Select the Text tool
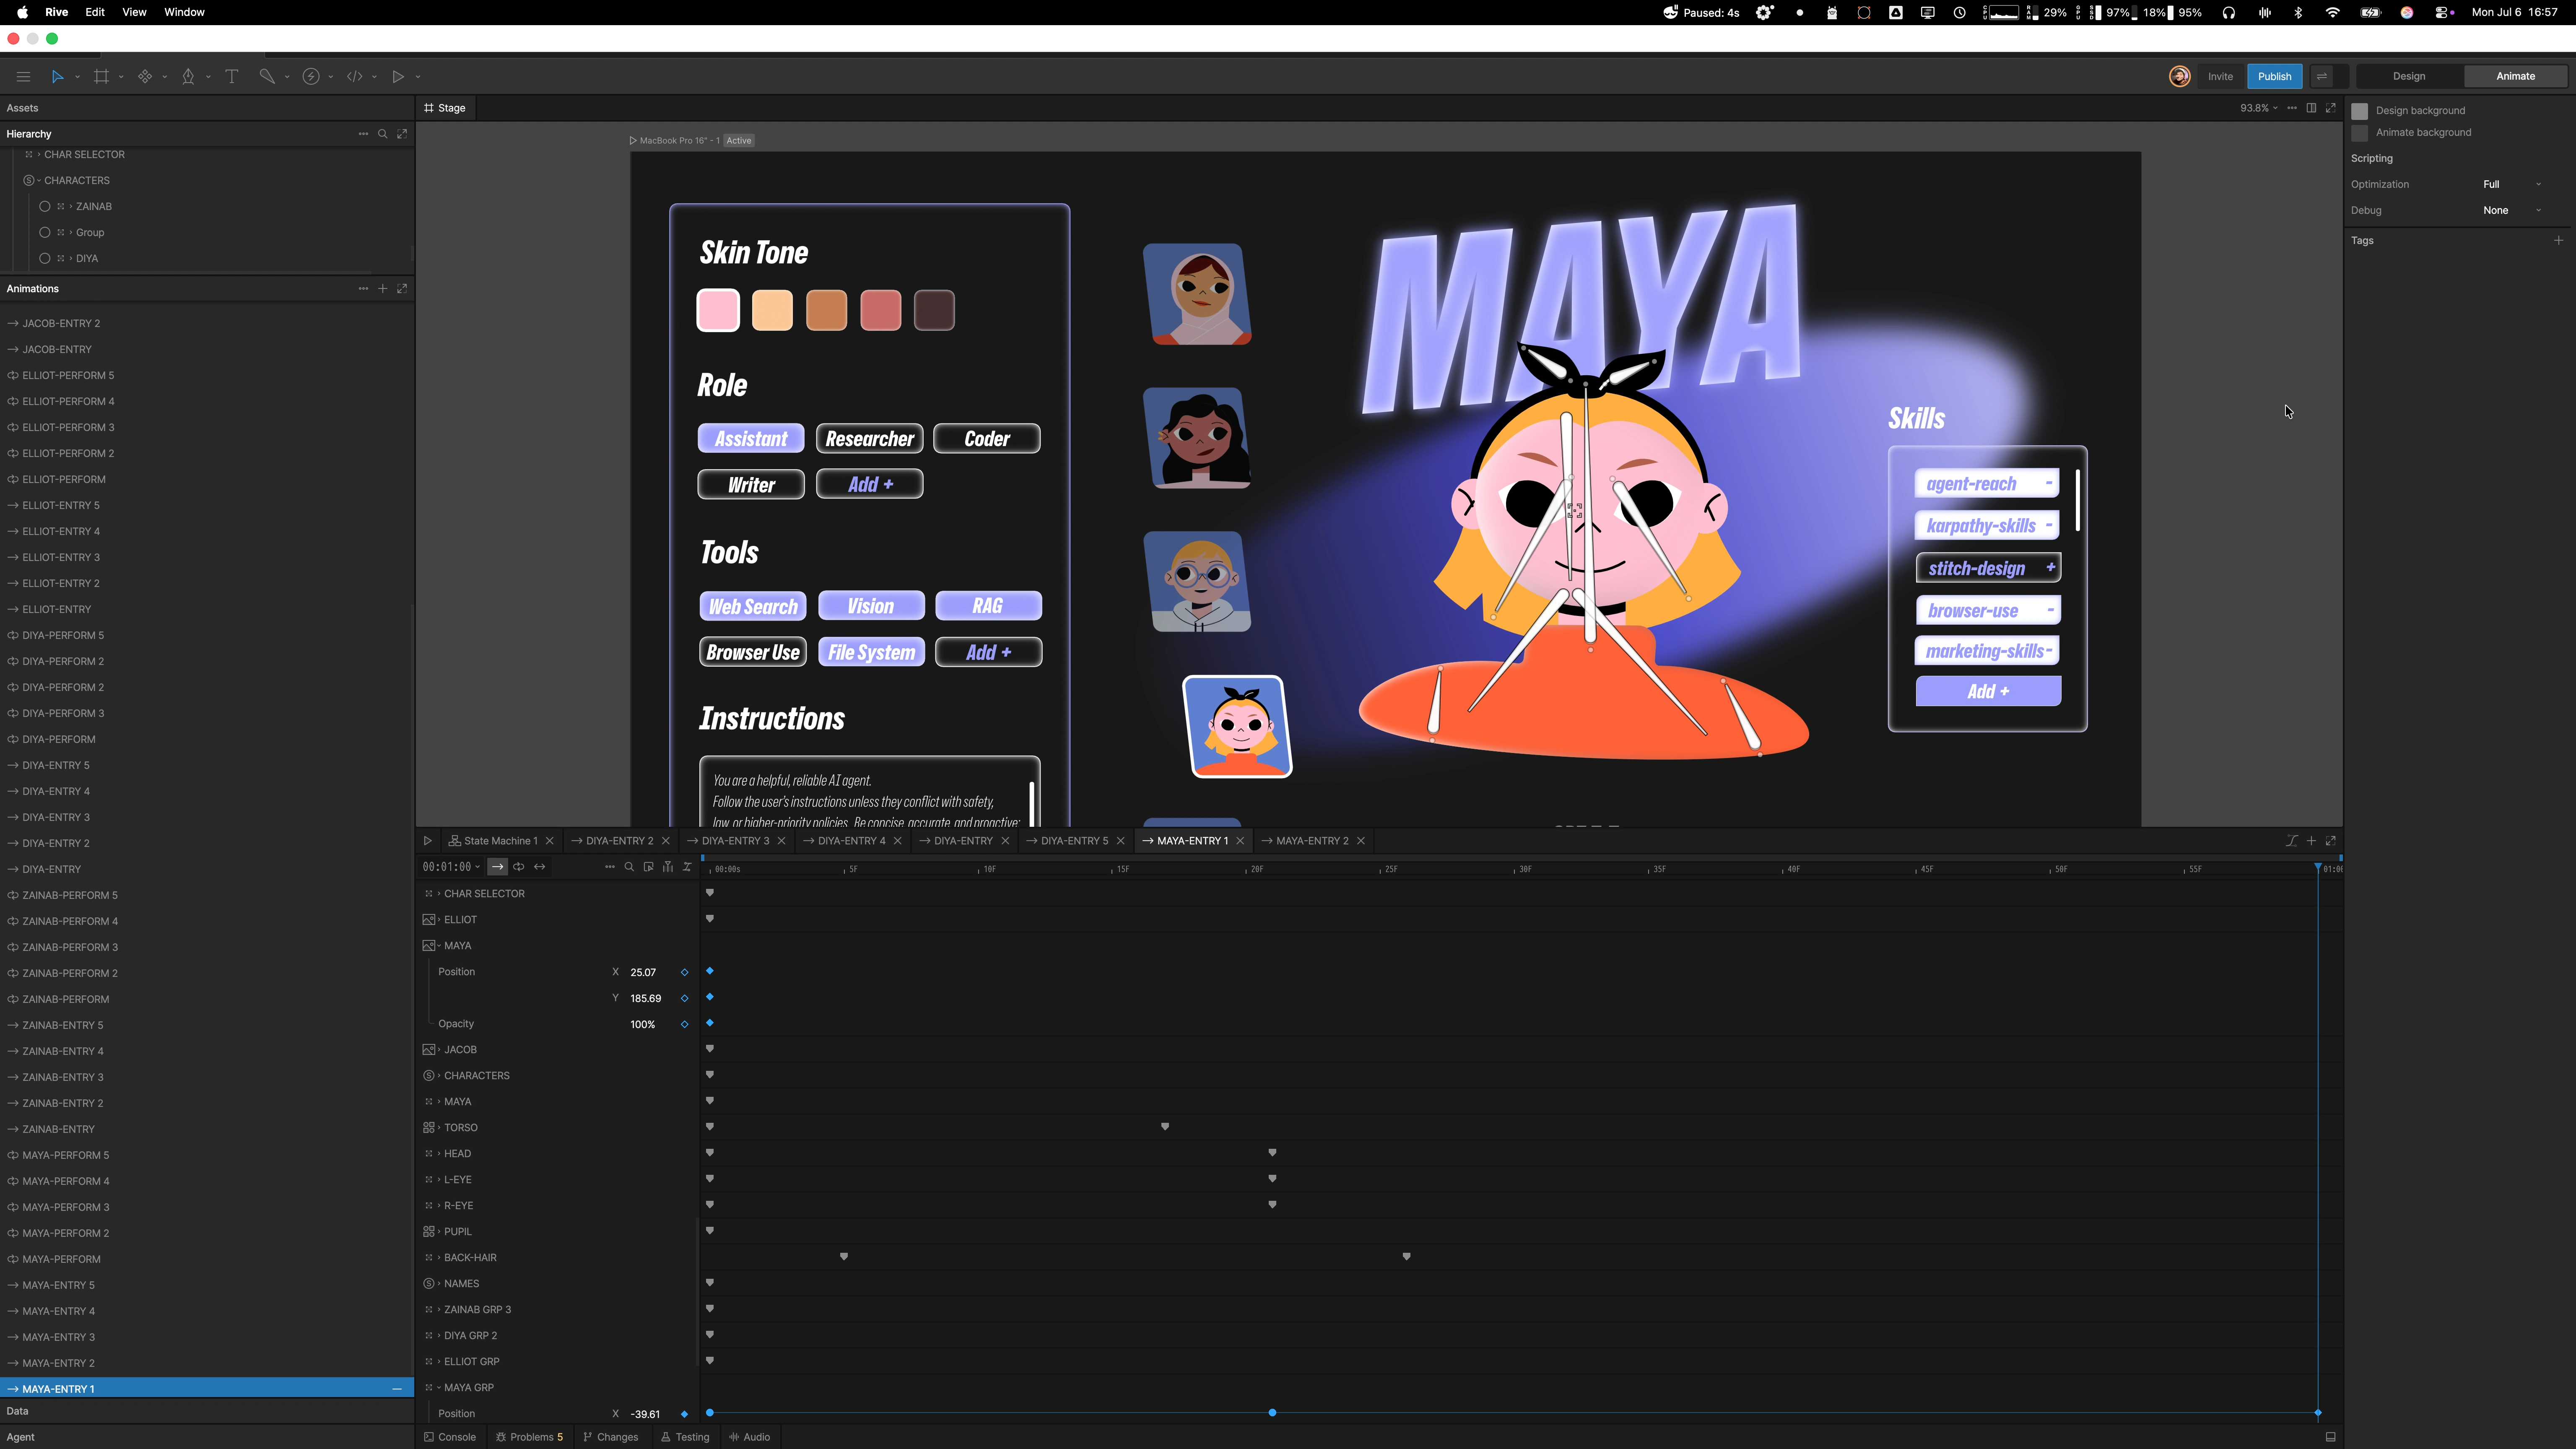Image resolution: width=2576 pixels, height=1449 pixels. (231, 76)
